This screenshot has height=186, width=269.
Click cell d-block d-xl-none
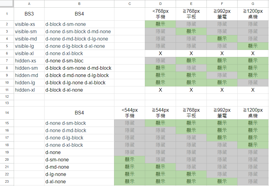[x=79, y=90]
